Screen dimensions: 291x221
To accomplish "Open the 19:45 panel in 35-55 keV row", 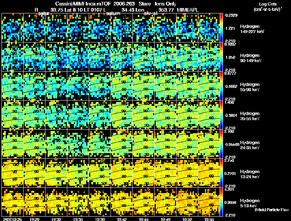I will 144,115.
